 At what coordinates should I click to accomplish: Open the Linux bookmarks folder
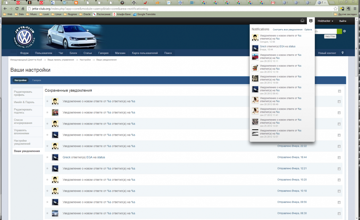tap(56, 14)
